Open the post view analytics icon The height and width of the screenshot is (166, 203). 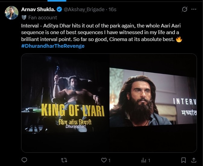tap(144, 160)
